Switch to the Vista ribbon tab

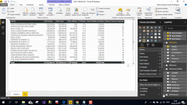pos(21,5)
